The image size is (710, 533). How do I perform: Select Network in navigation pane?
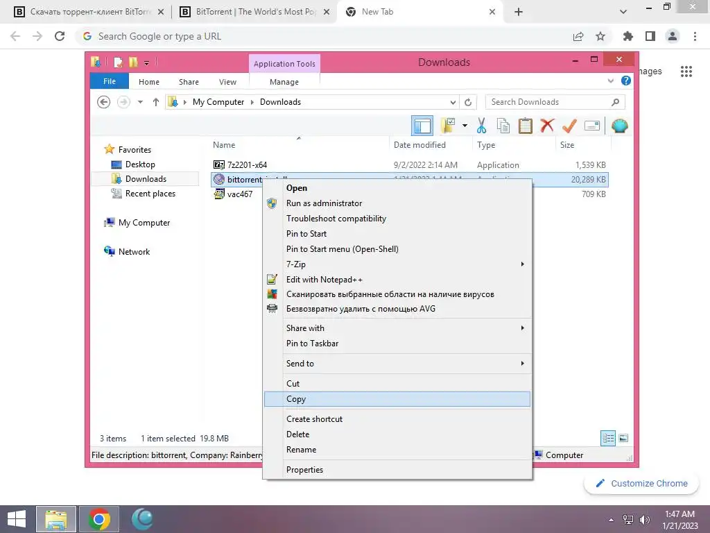pyautogui.click(x=134, y=251)
